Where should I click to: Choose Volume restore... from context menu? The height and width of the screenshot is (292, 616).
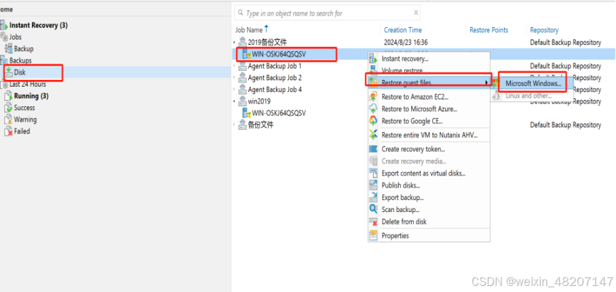click(402, 71)
